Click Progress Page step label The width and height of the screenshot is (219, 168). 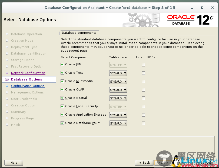(22, 118)
